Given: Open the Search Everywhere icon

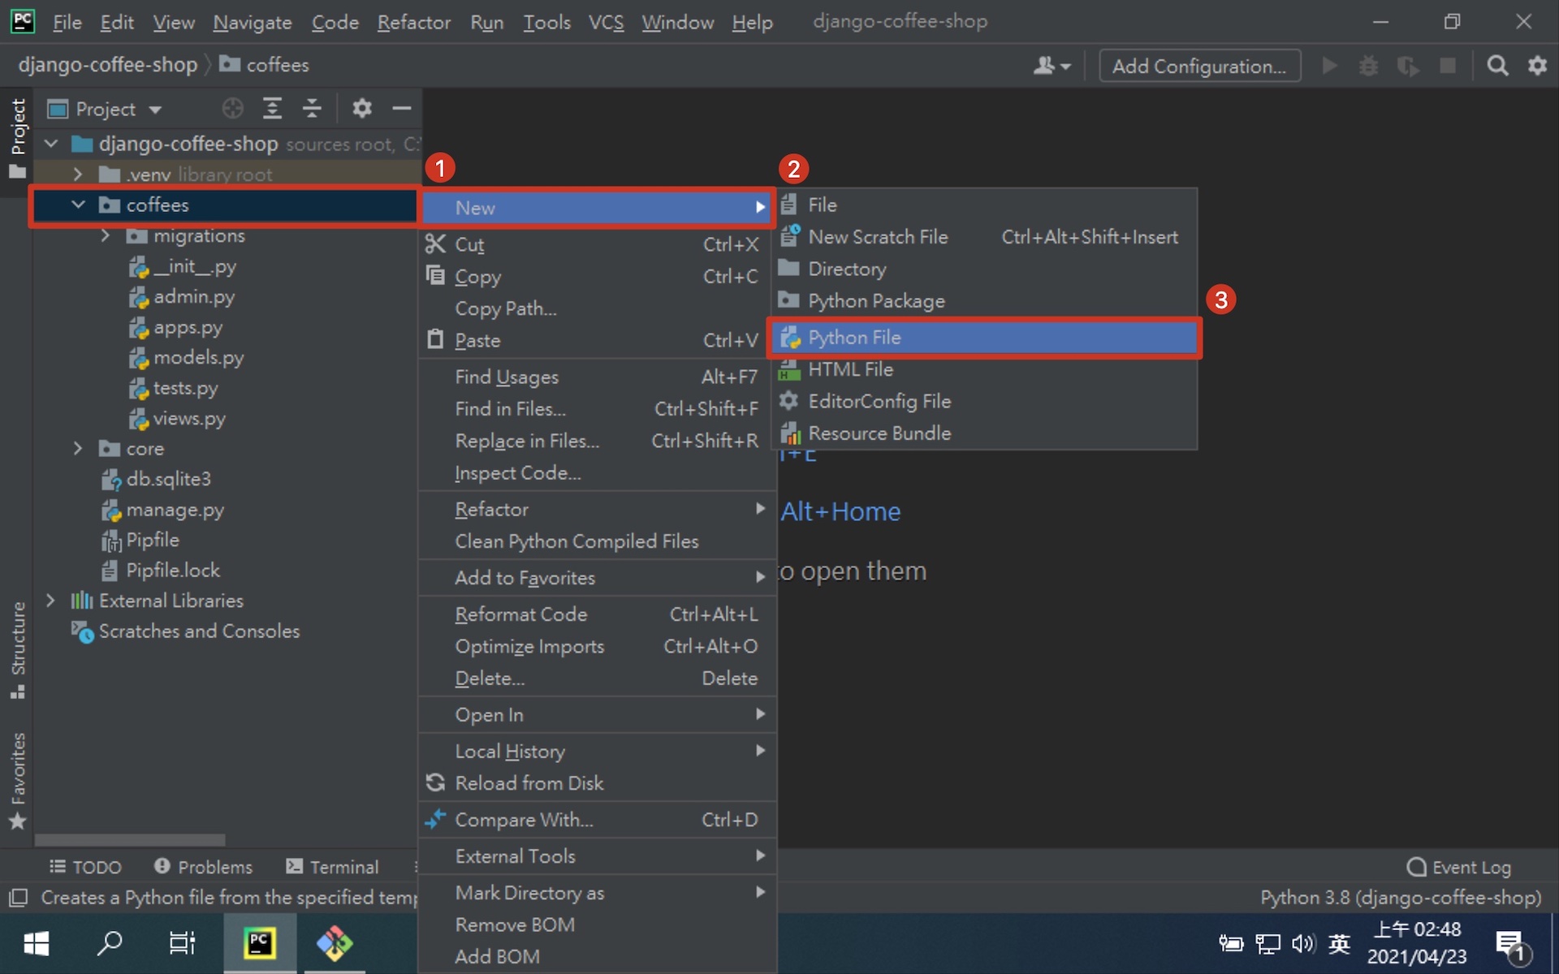Looking at the screenshot, I should click(x=1498, y=65).
